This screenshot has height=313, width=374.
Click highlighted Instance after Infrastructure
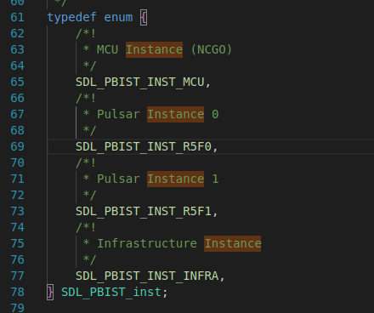click(x=233, y=243)
